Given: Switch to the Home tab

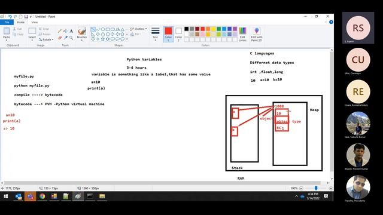Looking at the screenshot, I should pos(21,22).
